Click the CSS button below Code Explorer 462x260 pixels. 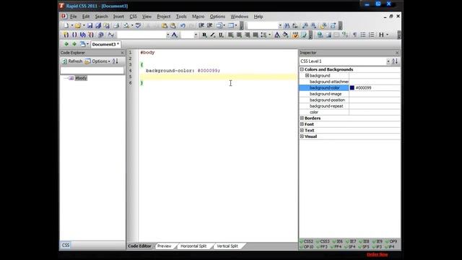[x=66, y=246]
